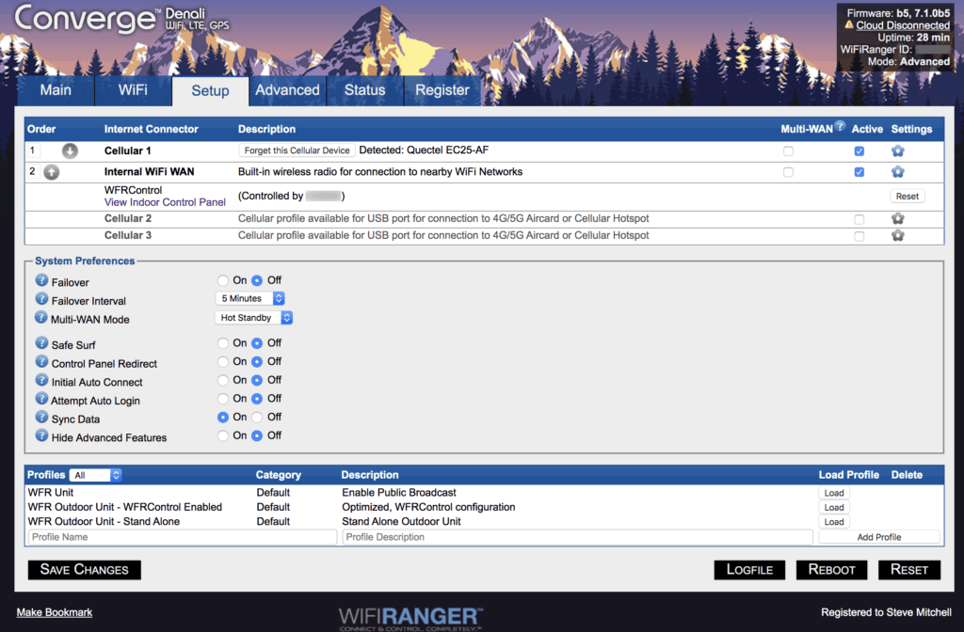Click the bottom Reset button
964x632 pixels.
click(x=909, y=569)
